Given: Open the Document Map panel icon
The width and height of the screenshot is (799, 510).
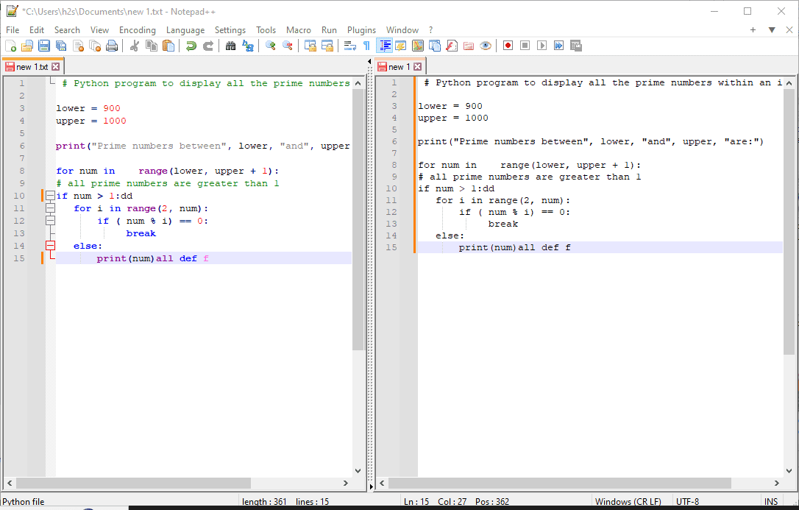Looking at the screenshot, I should tap(418, 46).
